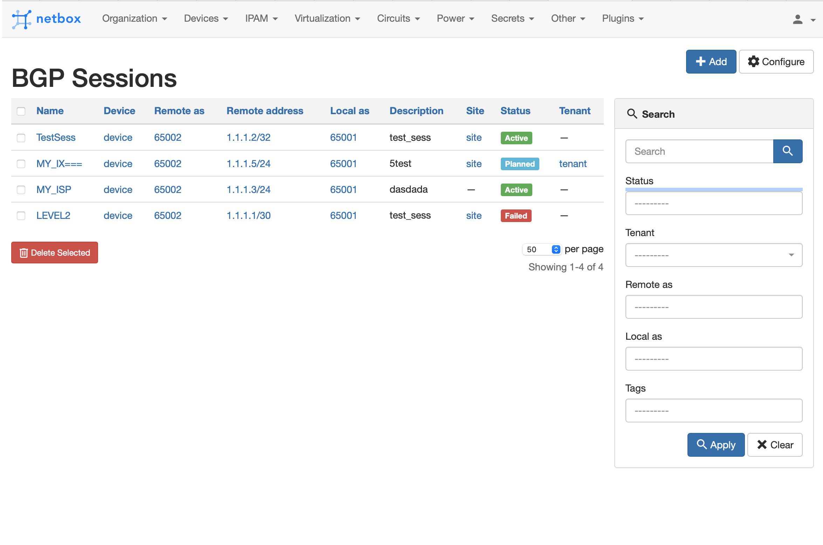Click the NetBox logo icon
The image size is (823, 545).
tap(22, 19)
